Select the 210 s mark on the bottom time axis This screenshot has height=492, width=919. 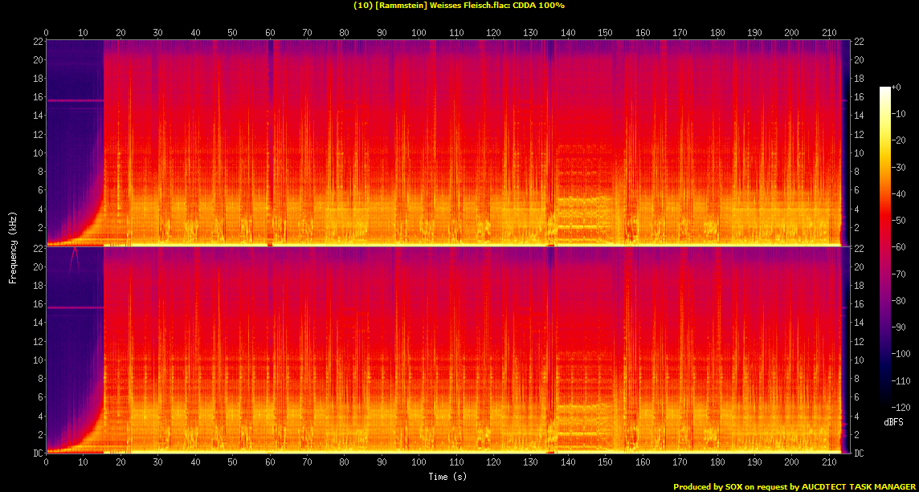[x=829, y=463]
